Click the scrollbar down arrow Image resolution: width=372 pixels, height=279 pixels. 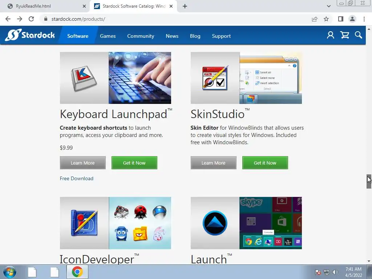coord(369,261)
